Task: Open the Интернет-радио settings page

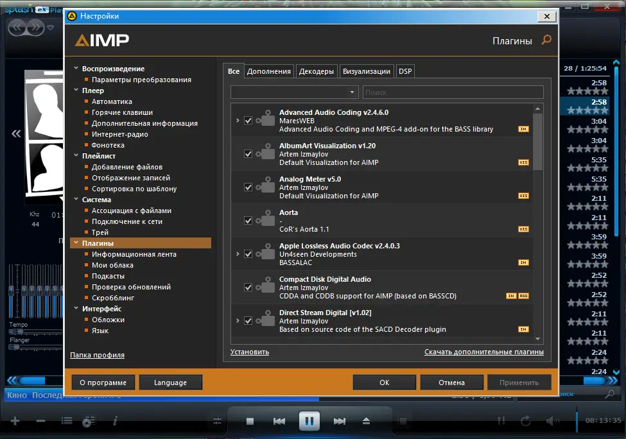Action: [120, 135]
